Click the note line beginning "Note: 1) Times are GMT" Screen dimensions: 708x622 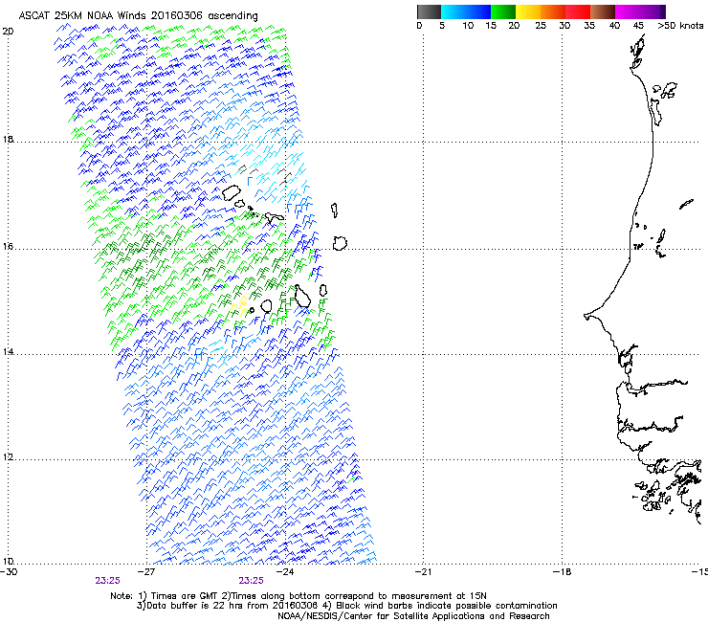tap(299, 596)
